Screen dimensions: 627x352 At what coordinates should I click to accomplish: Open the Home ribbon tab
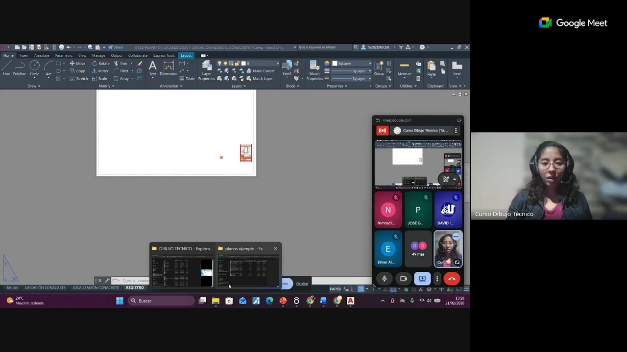click(x=8, y=55)
